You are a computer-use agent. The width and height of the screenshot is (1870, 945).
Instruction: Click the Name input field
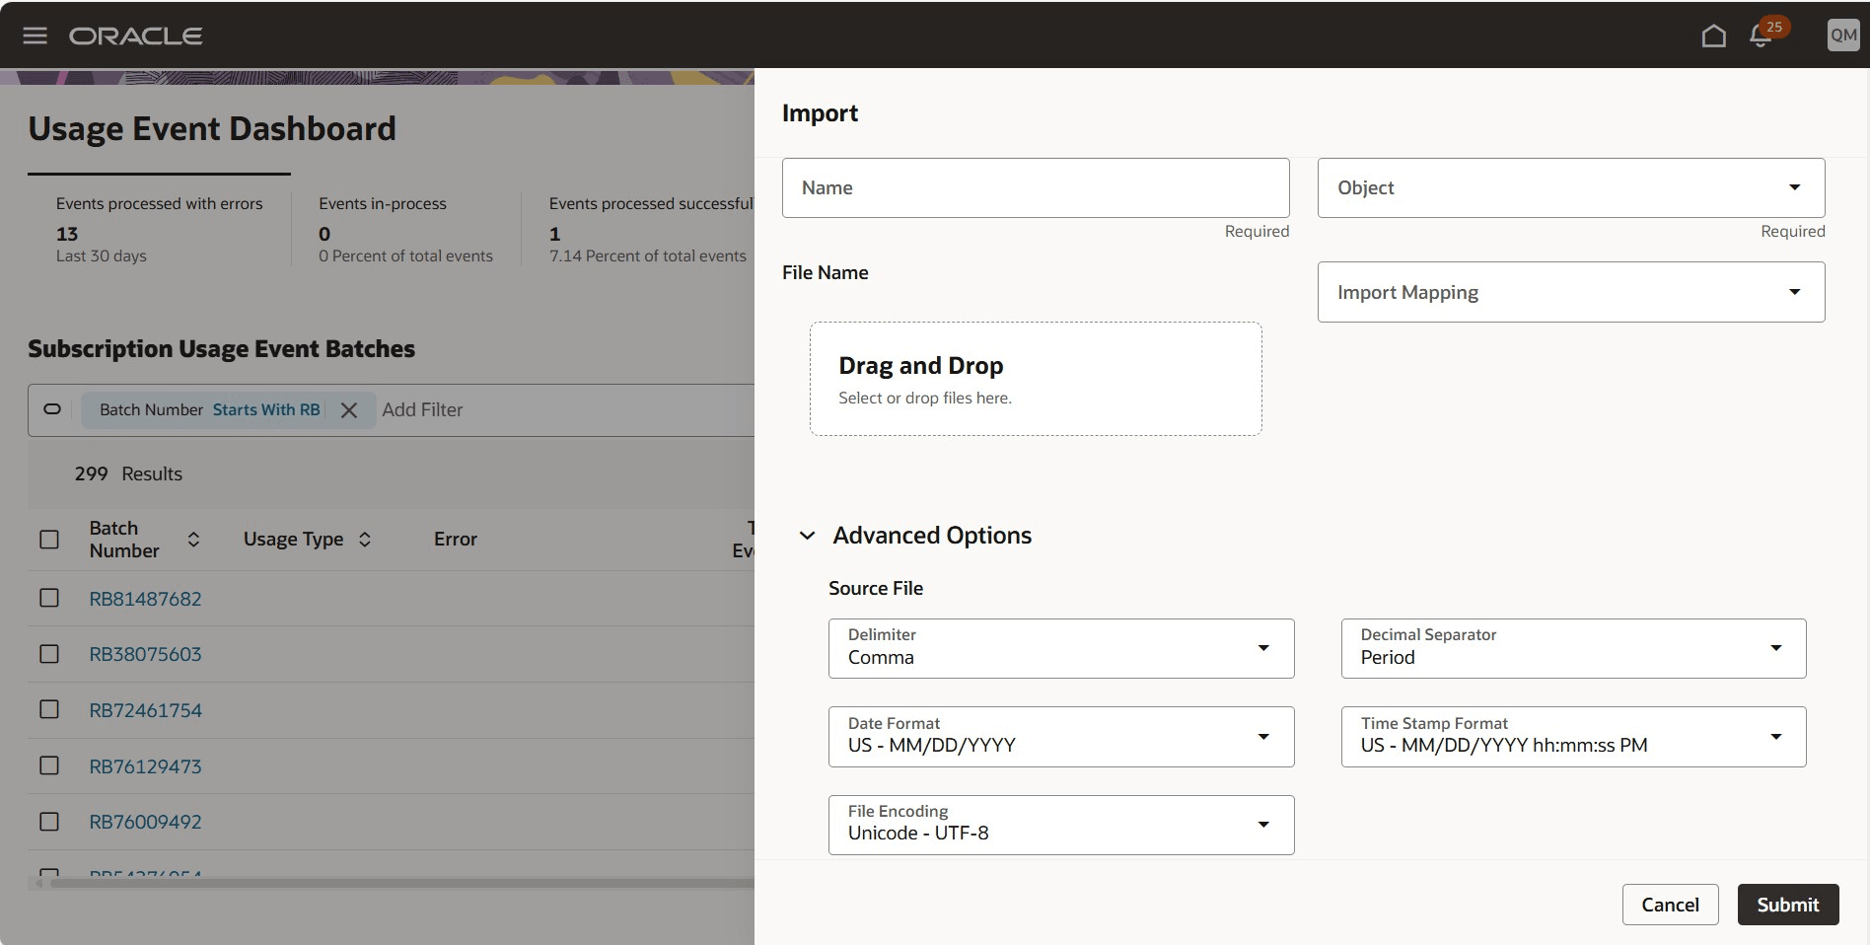click(x=1034, y=187)
